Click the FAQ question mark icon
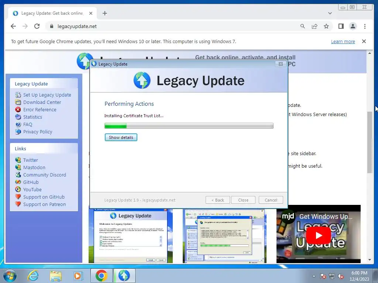Viewport: 378px width, 283px height. coord(18,125)
